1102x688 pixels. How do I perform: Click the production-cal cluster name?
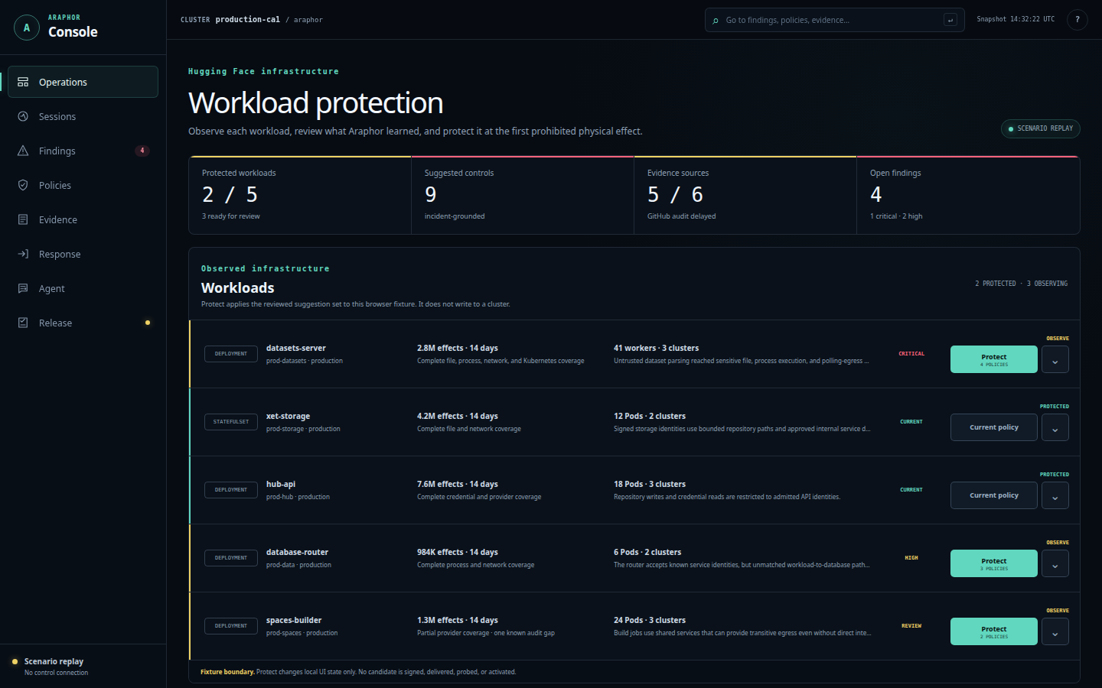click(248, 20)
